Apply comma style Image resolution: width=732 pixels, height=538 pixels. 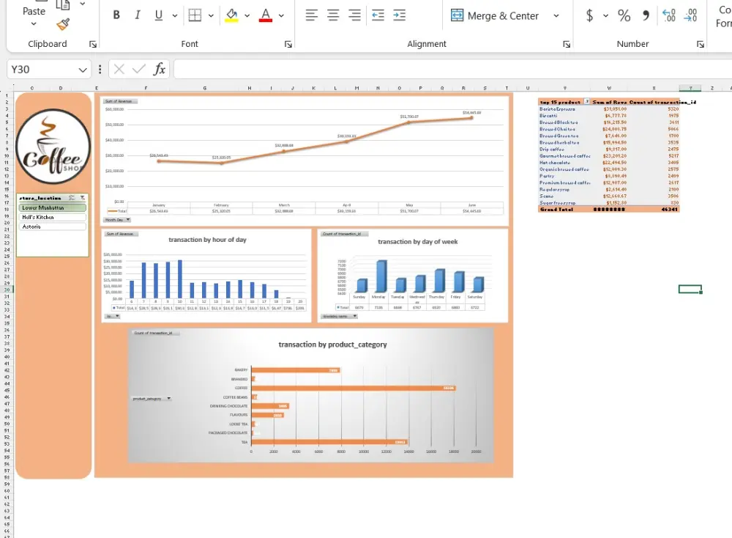[x=646, y=15]
